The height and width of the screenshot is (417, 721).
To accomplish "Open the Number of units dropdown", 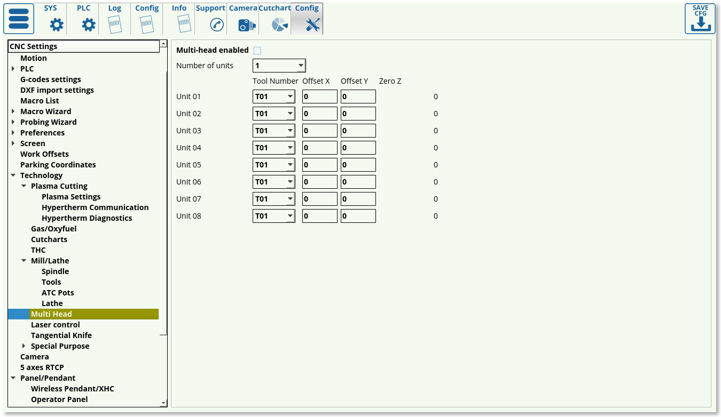I will [x=279, y=66].
